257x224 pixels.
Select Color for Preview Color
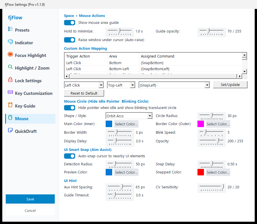tap(126, 173)
